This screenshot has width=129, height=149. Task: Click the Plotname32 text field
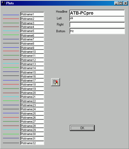32,143
